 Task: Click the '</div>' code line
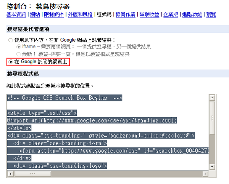(x=19, y=158)
